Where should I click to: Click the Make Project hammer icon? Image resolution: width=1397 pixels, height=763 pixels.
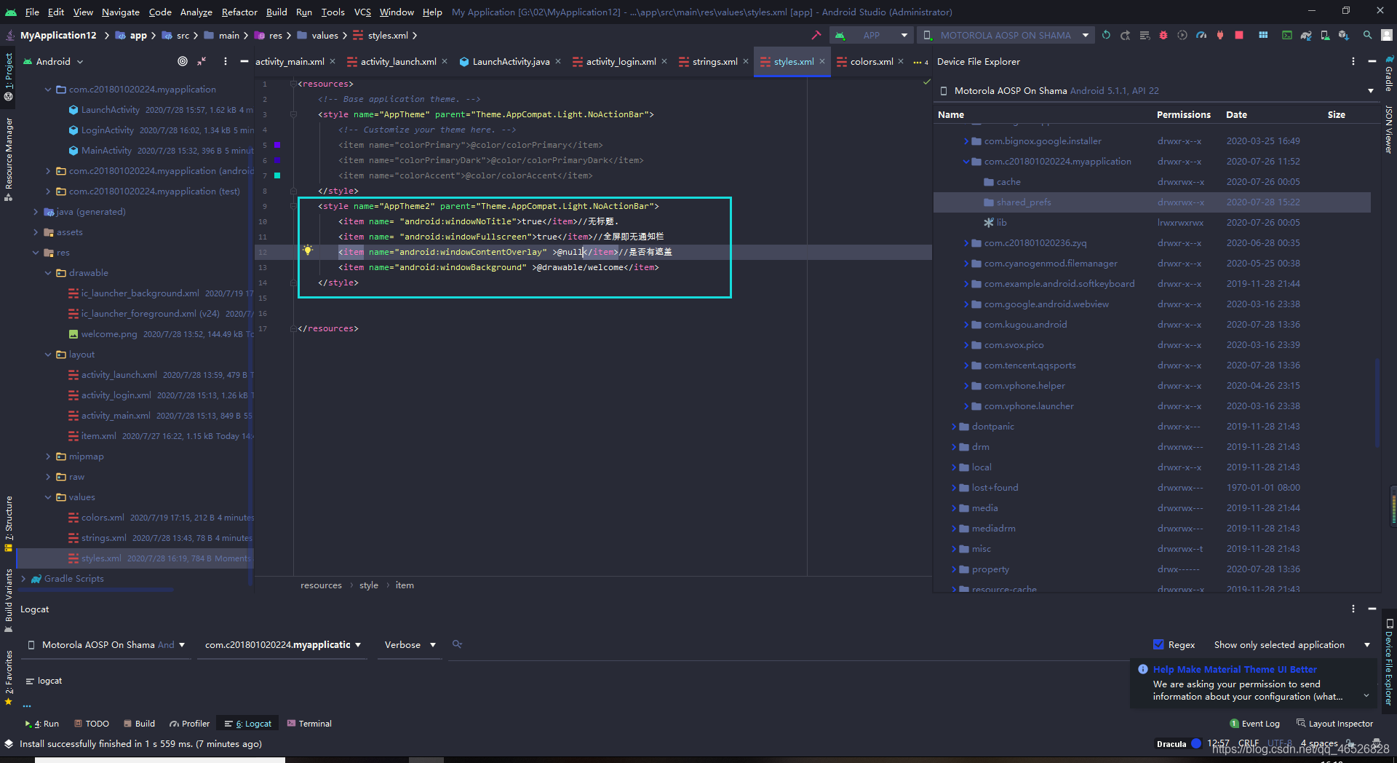pos(816,35)
